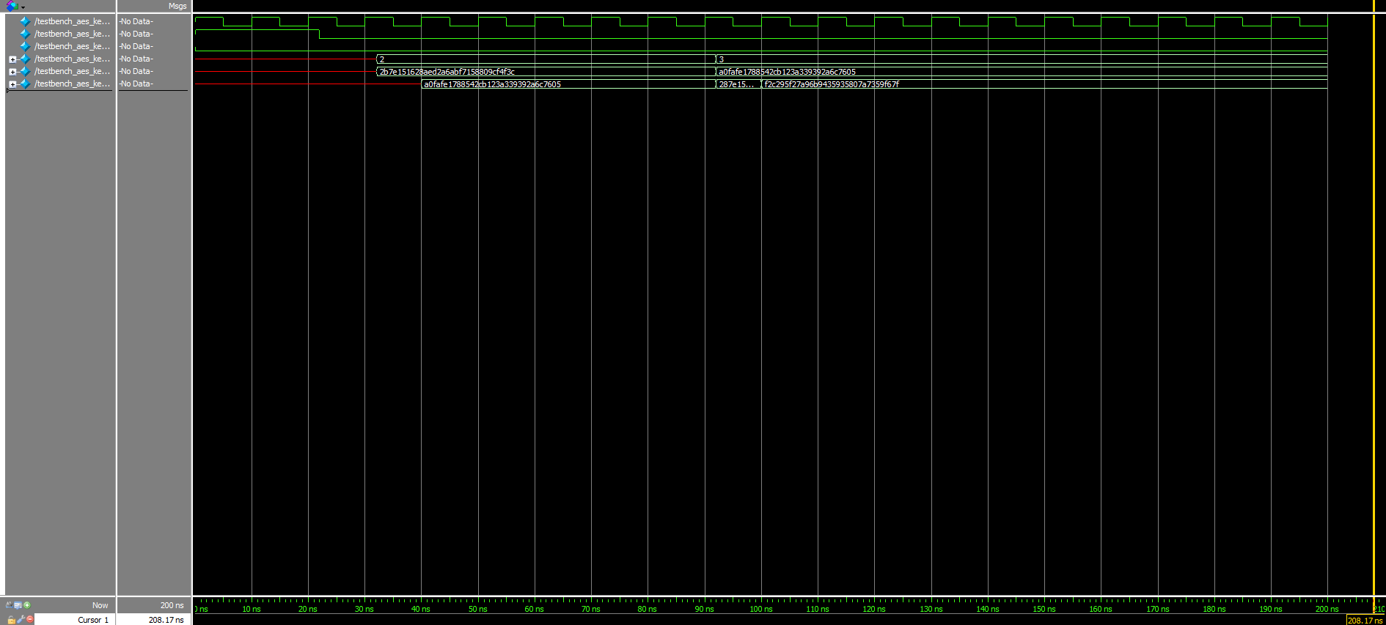Expand the fourth testbench_aes signal bus
Screen dimensions: 1386x625
(12, 59)
